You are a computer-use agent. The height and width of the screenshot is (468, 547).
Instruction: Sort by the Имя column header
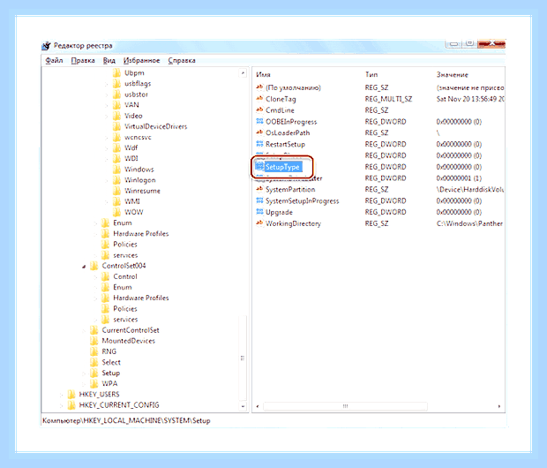[x=264, y=75]
